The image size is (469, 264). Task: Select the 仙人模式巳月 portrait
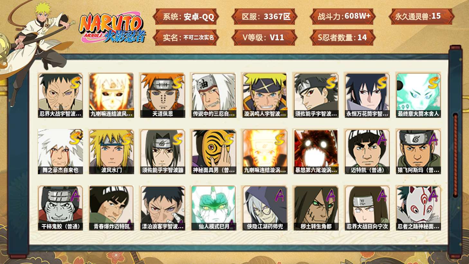coord(214,208)
